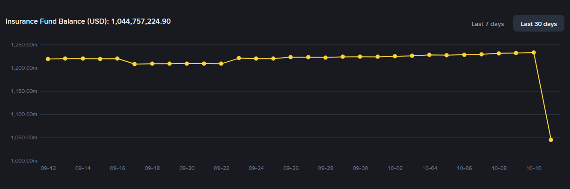Select the Last 30 days tab
This screenshot has height=189, width=570.
[x=539, y=24]
